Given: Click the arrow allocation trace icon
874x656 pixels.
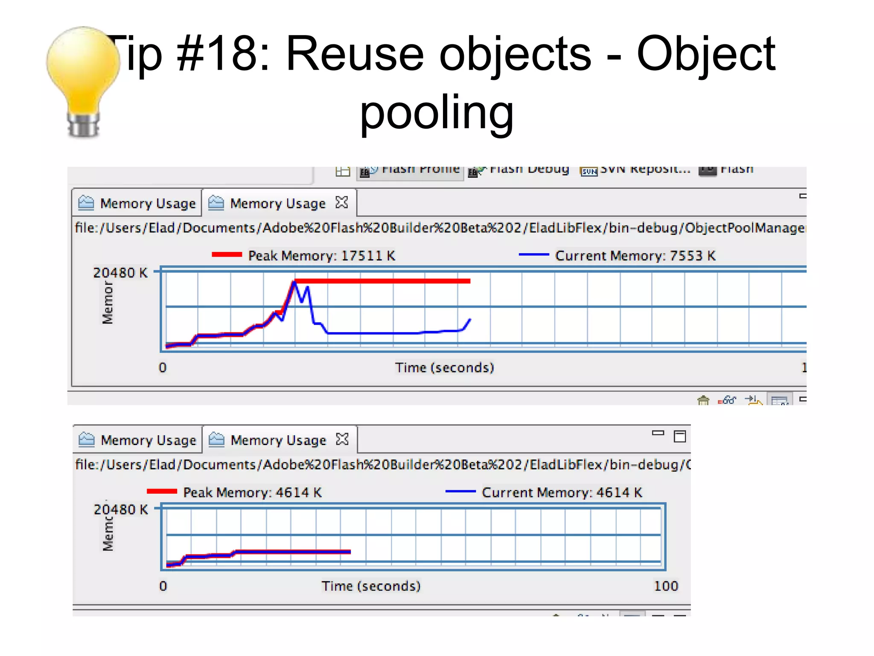Looking at the screenshot, I should [753, 400].
